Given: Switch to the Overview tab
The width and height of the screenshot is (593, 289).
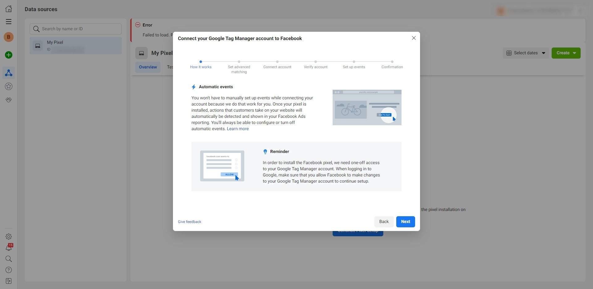Looking at the screenshot, I should [x=148, y=67].
